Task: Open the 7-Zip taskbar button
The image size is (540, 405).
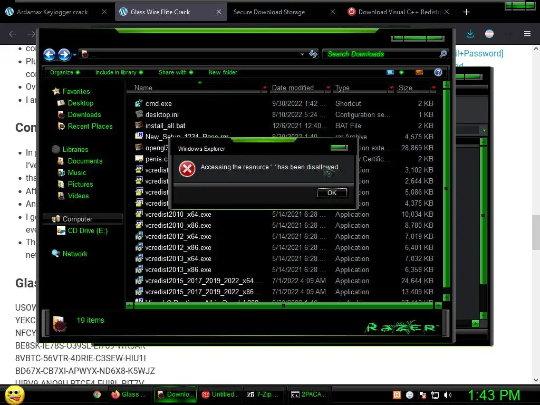Action: [265, 394]
